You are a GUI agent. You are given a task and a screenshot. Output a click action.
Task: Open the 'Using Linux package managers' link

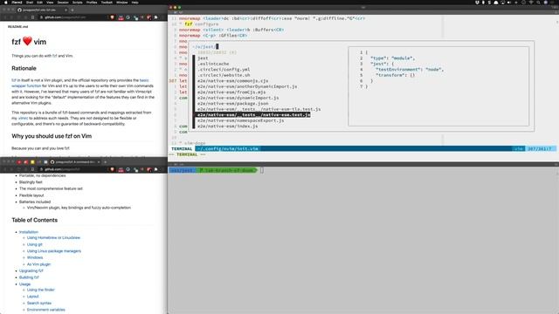(x=54, y=251)
